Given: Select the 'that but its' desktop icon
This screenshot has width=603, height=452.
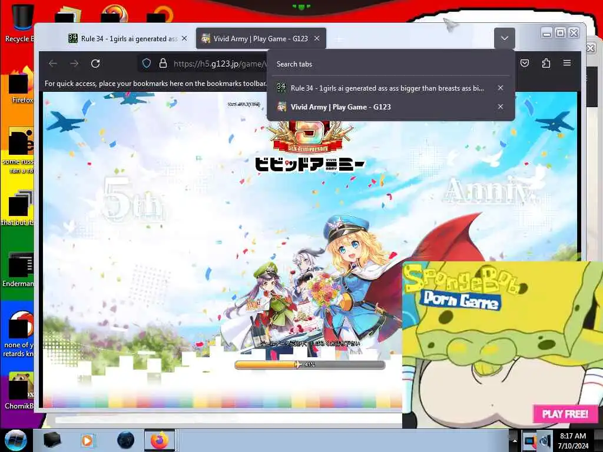Looking at the screenshot, I should pos(18,208).
